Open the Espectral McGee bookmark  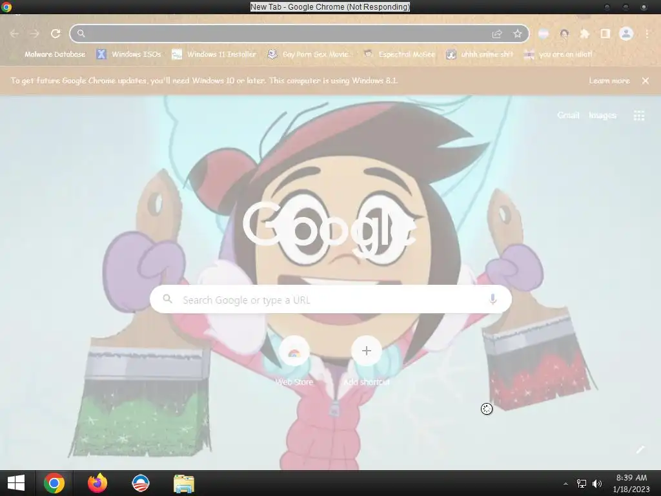400,54
